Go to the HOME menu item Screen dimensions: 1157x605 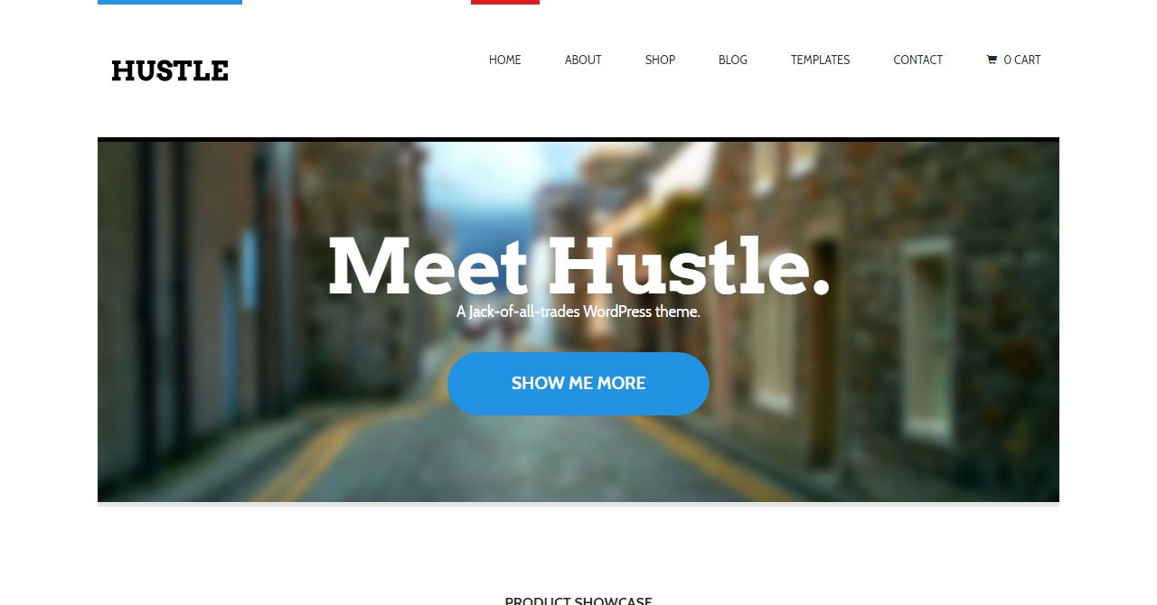[504, 60]
